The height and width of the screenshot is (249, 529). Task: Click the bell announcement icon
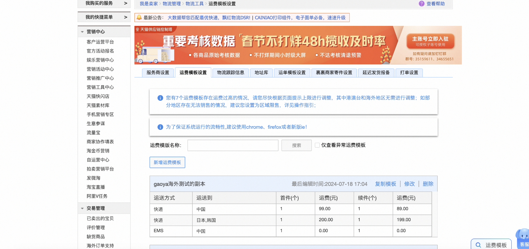click(x=139, y=18)
